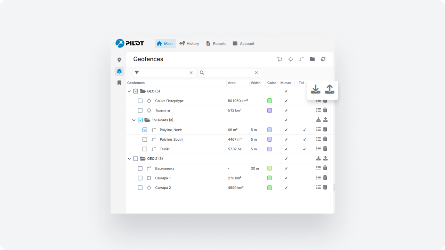This screenshot has height=250, width=445.
Task: Open the Reports tab
Action: [x=216, y=44]
